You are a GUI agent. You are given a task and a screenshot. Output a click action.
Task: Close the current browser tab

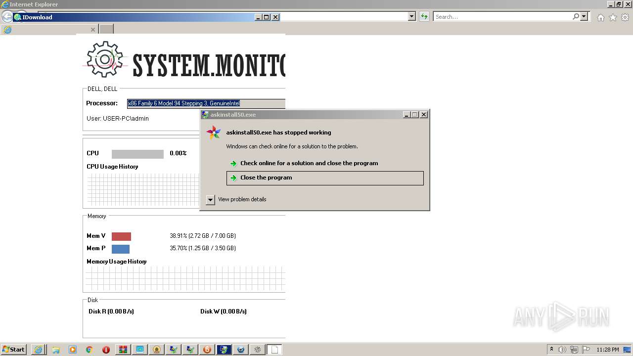tap(93, 30)
